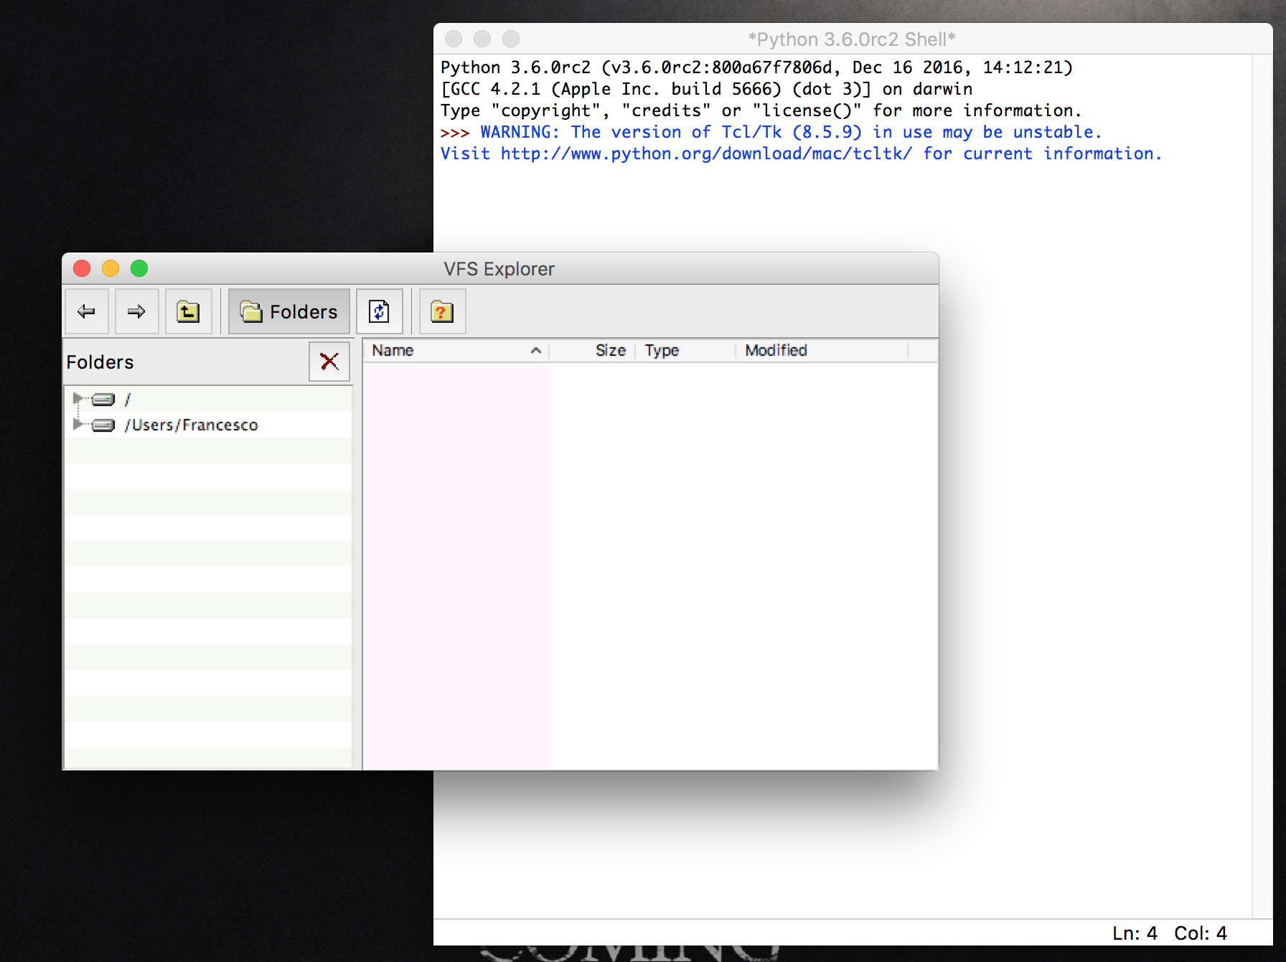This screenshot has width=1286, height=962.
Task: Open the help question-mark folder icon
Action: tap(442, 311)
